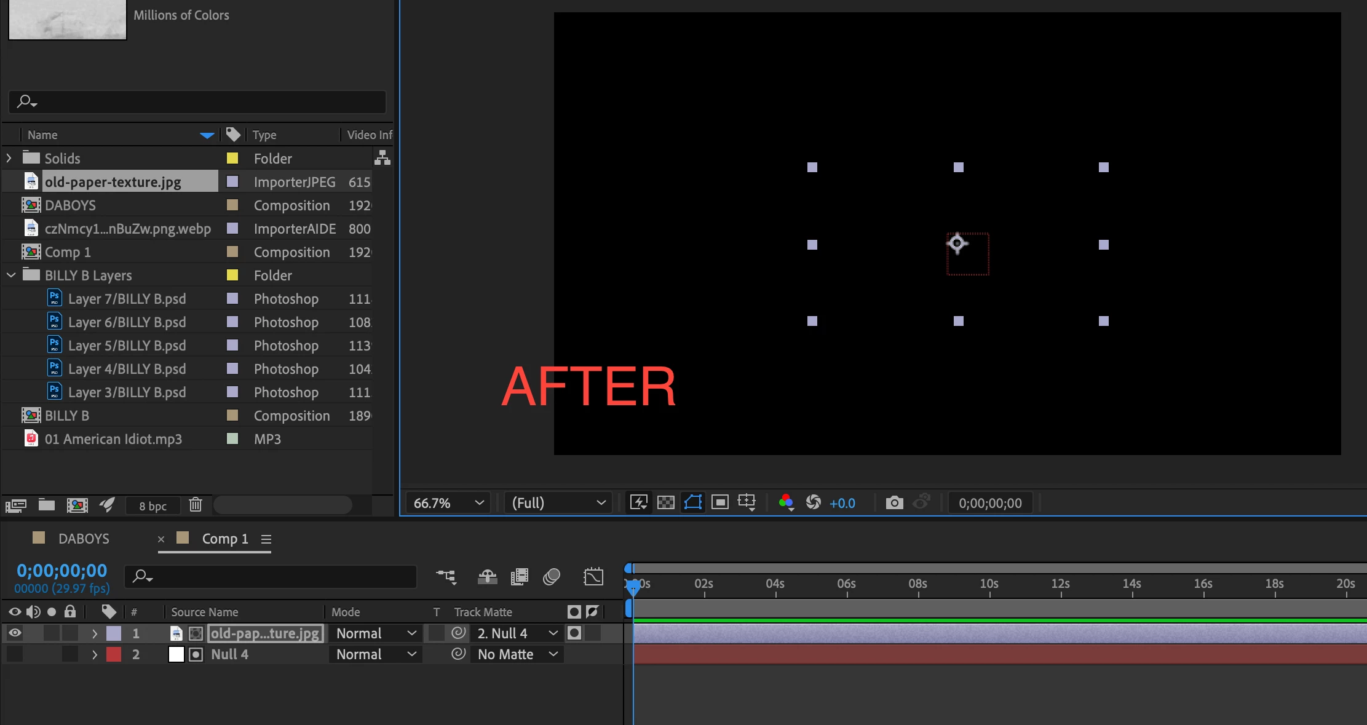The image size is (1367, 725).
Task: Open the Comp 1 panel menu
Action: (266, 539)
